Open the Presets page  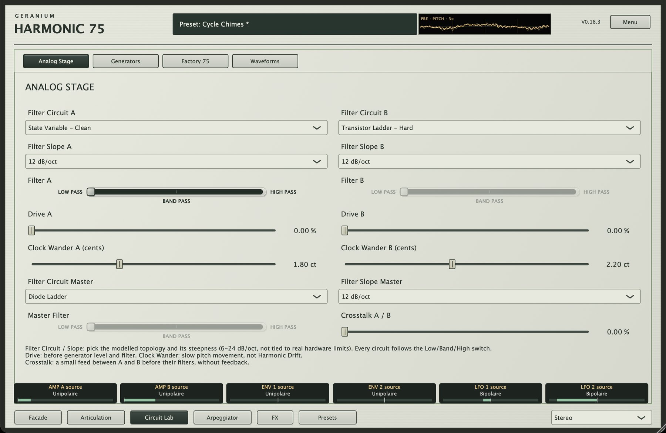[x=327, y=417]
